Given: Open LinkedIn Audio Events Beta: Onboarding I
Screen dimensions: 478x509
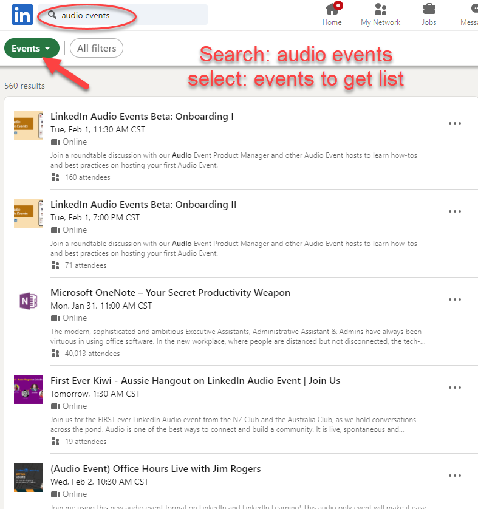Looking at the screenshot, I should 142,116.
